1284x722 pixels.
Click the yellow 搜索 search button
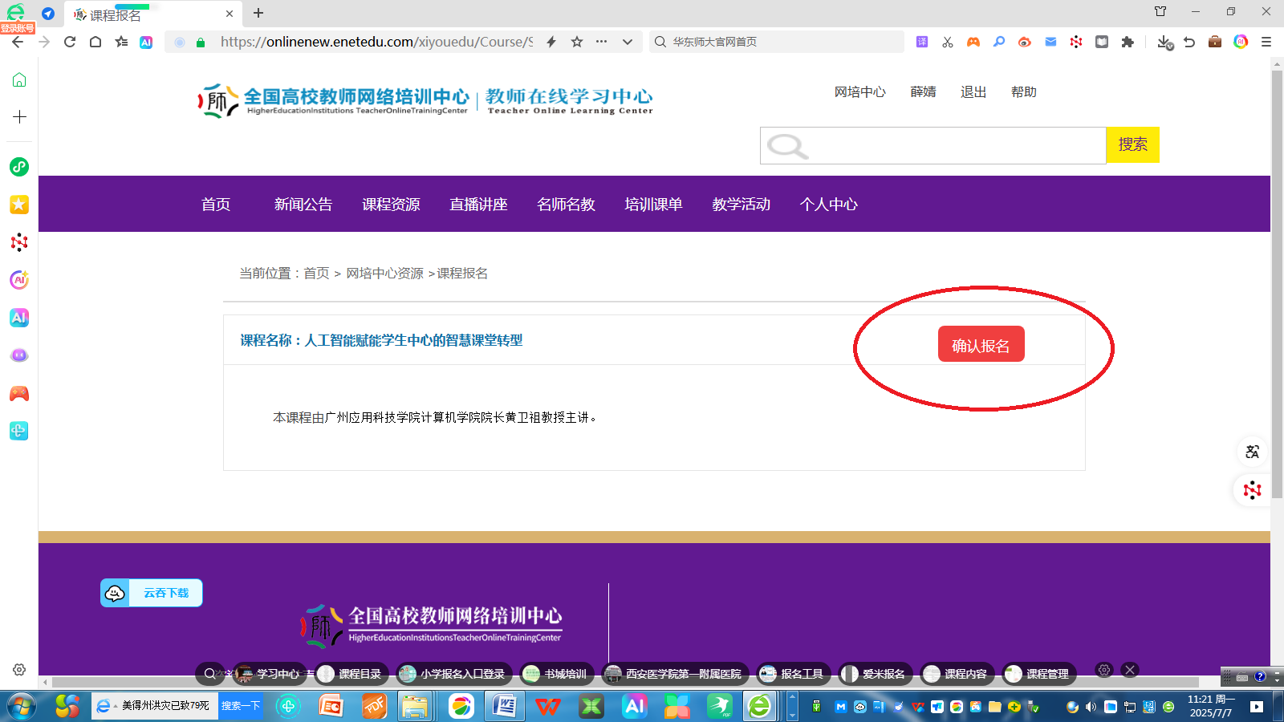point(1132,145)
